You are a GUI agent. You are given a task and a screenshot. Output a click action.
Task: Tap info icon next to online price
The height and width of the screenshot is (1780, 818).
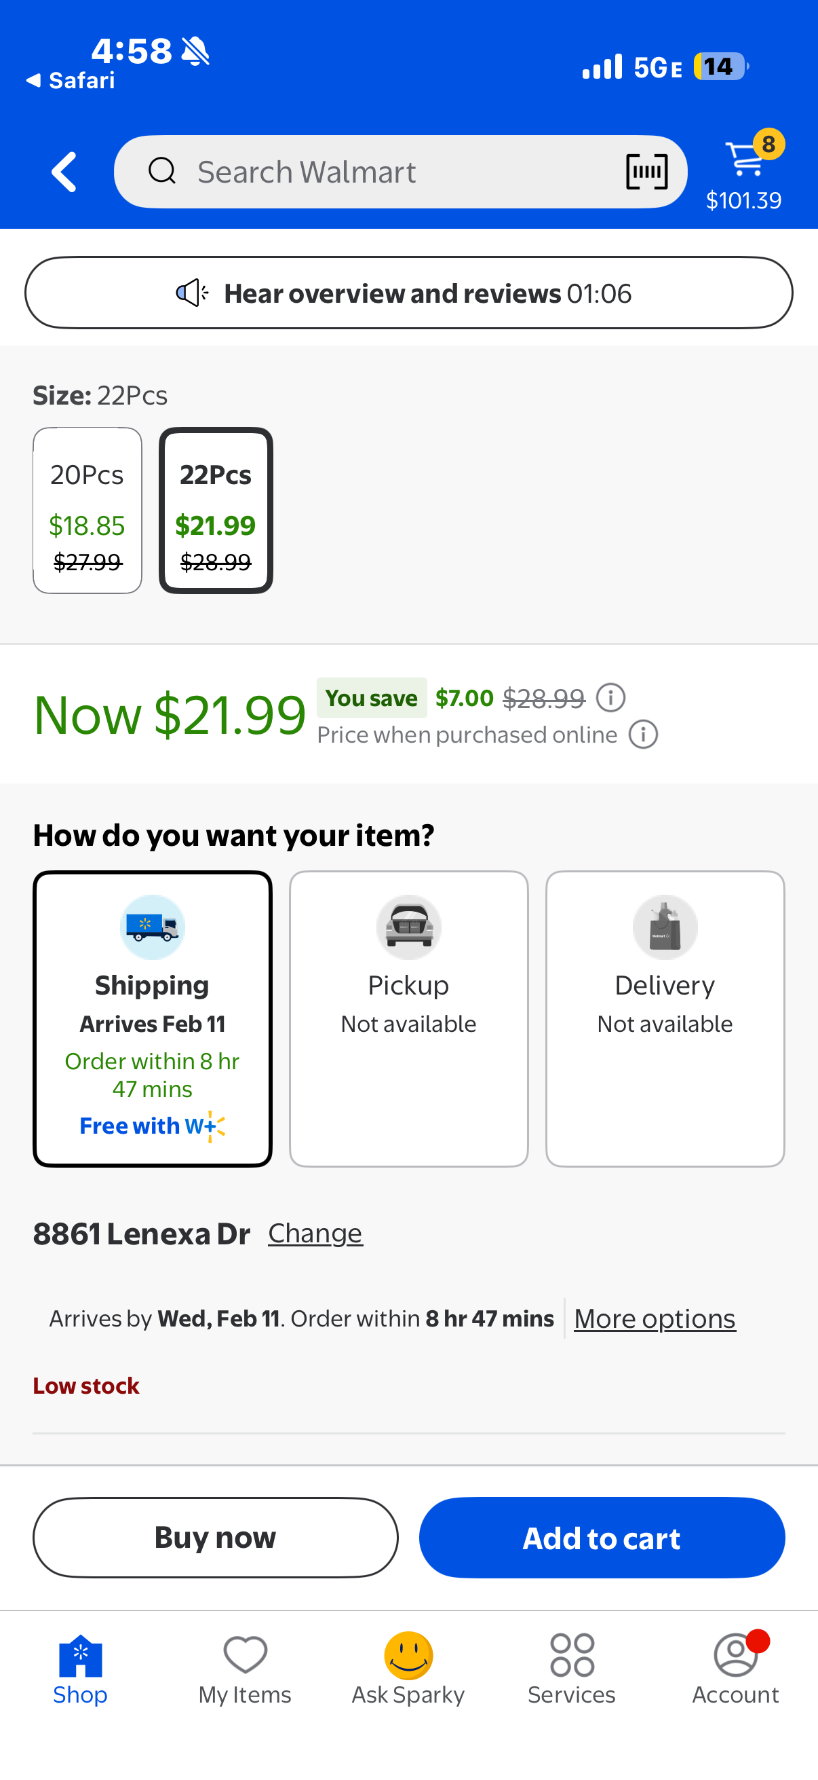(x=642, y=735)
